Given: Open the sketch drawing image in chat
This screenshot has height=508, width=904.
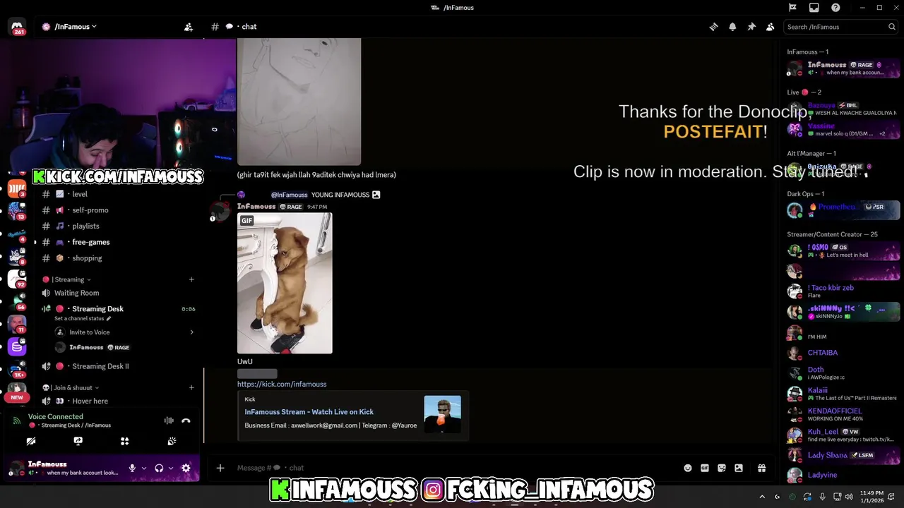Looking at the screenshot, I should tap(299, 102).
